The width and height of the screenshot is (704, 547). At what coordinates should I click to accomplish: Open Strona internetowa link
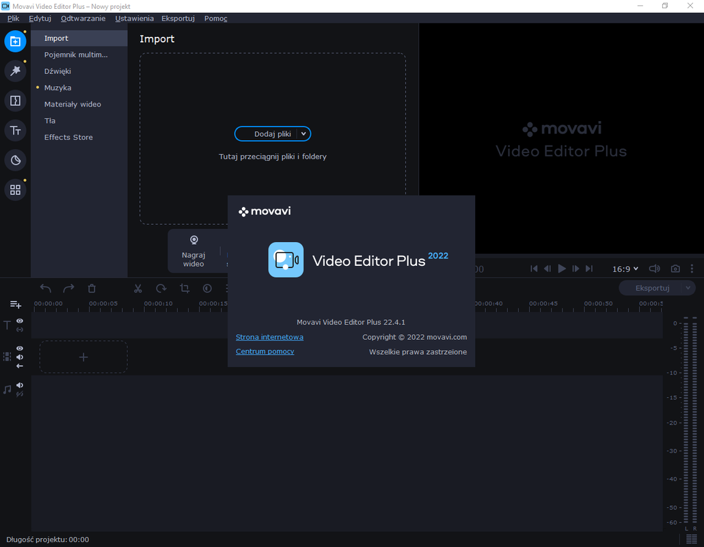(x=269, y=337)
